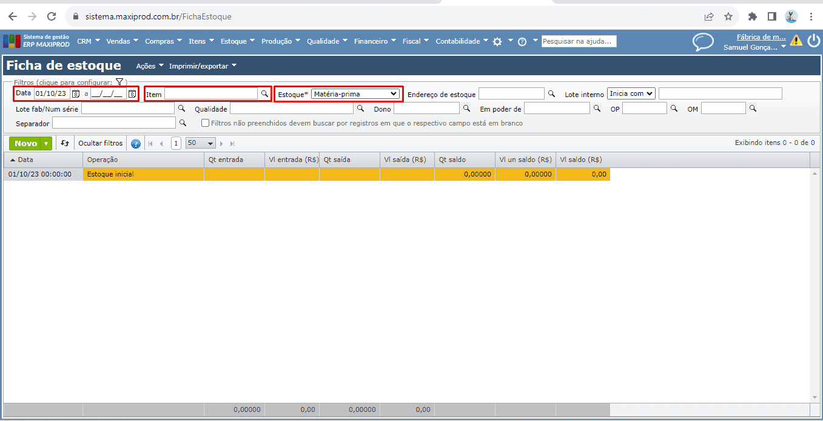Open the Financeiro menu
The image size is (823, 421).
point(375,41)
